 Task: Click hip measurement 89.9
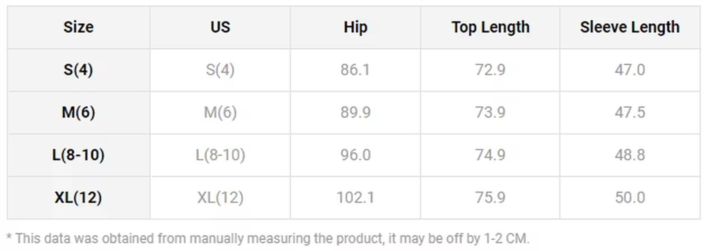[355, 112]
